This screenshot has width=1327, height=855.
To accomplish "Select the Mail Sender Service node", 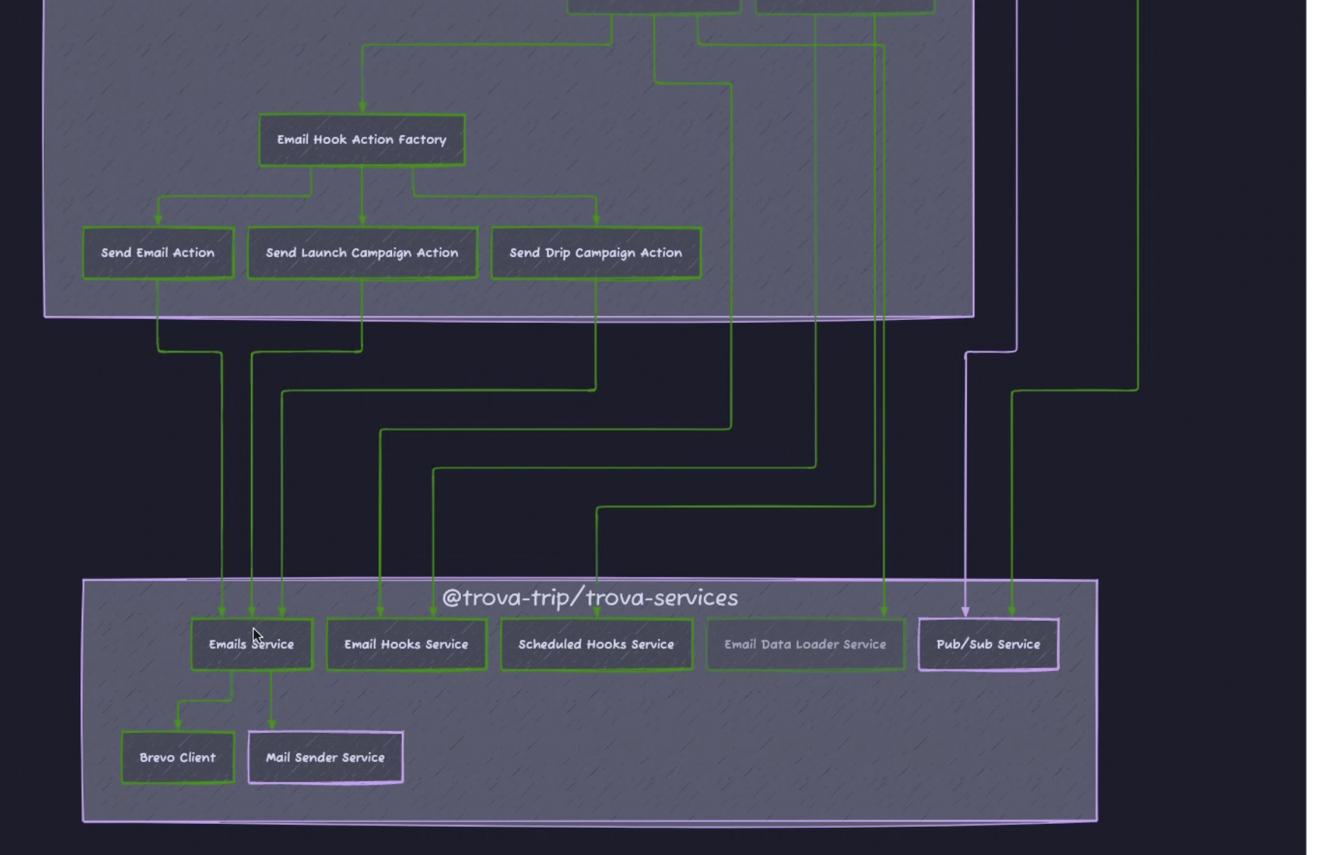I will (x=325, y=757).
